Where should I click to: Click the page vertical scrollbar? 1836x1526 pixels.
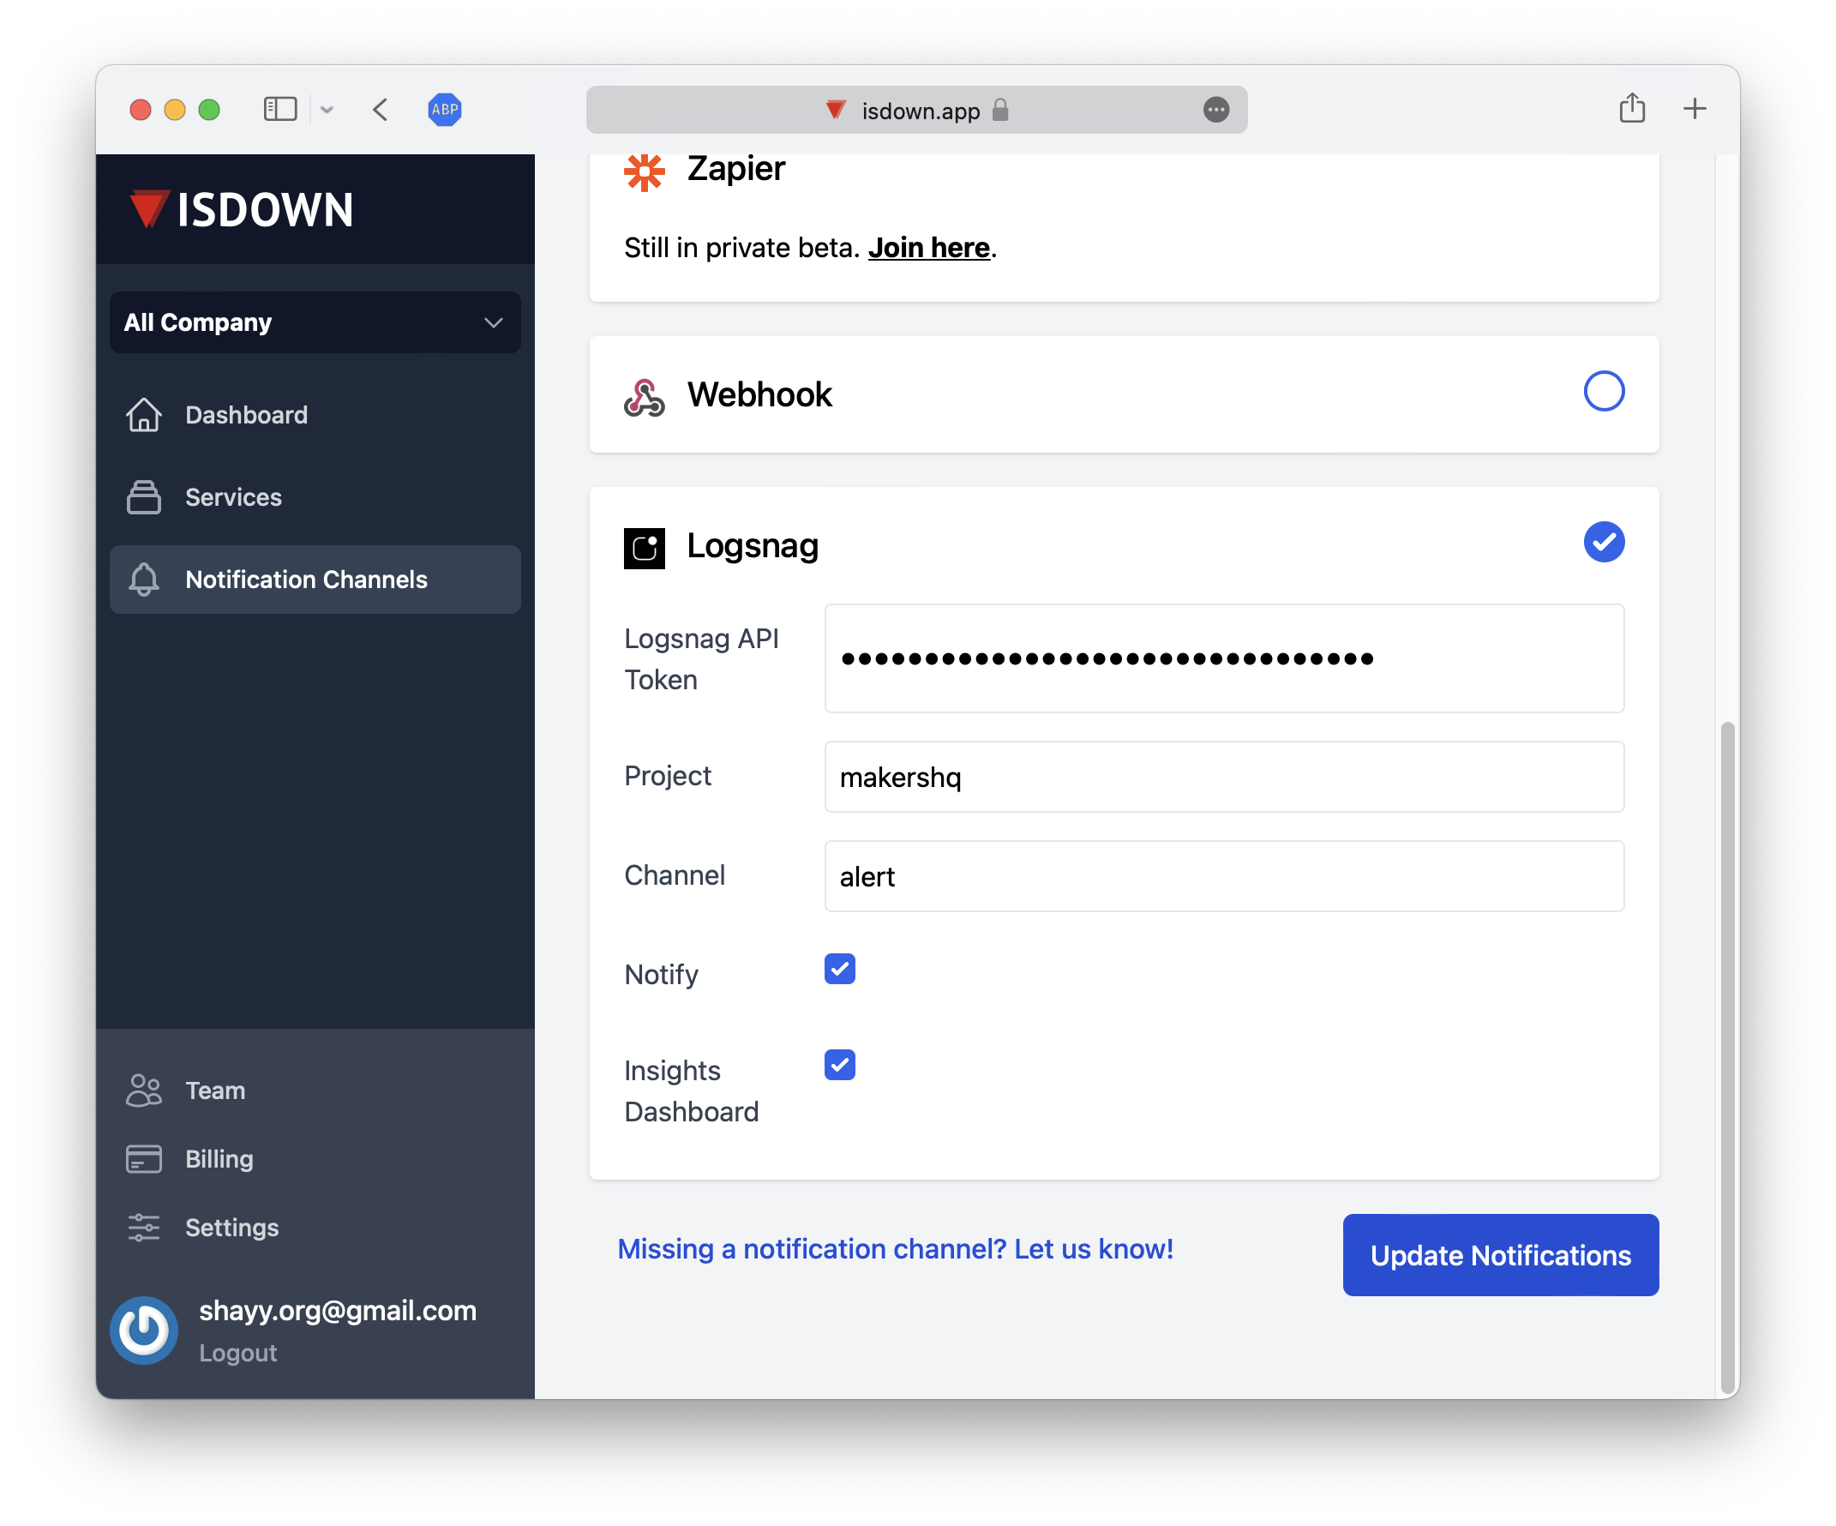coord(1726,1058)
